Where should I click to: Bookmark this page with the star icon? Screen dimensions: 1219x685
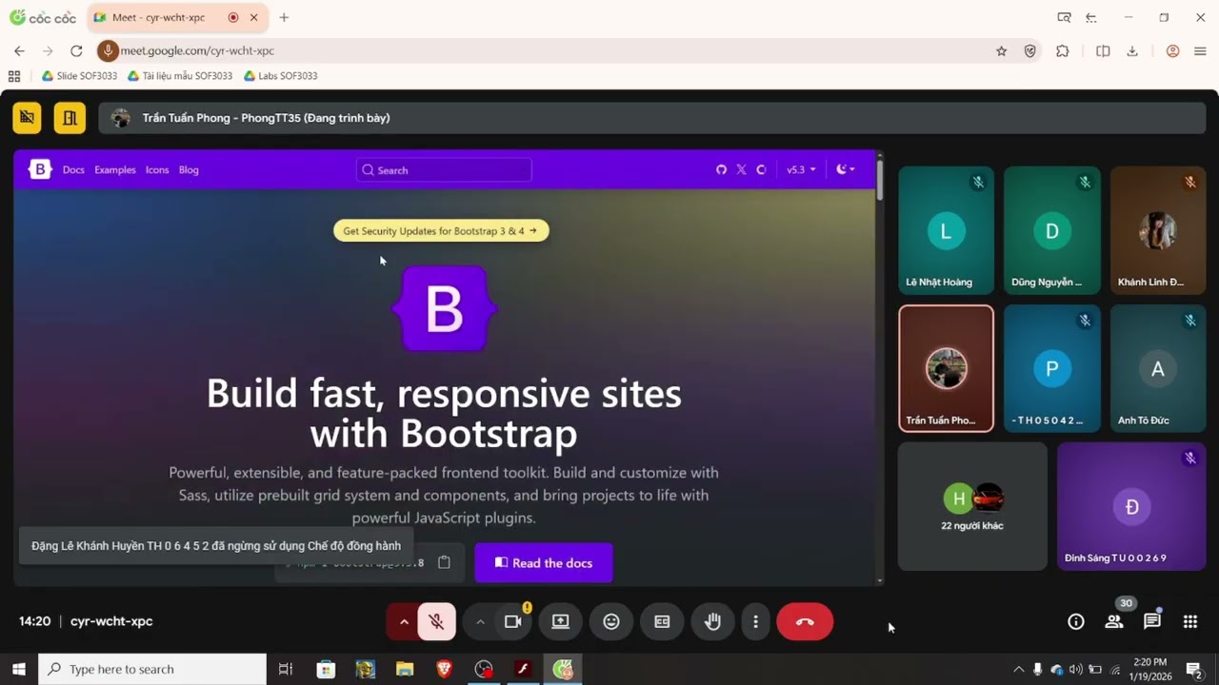pos(1001,51)
